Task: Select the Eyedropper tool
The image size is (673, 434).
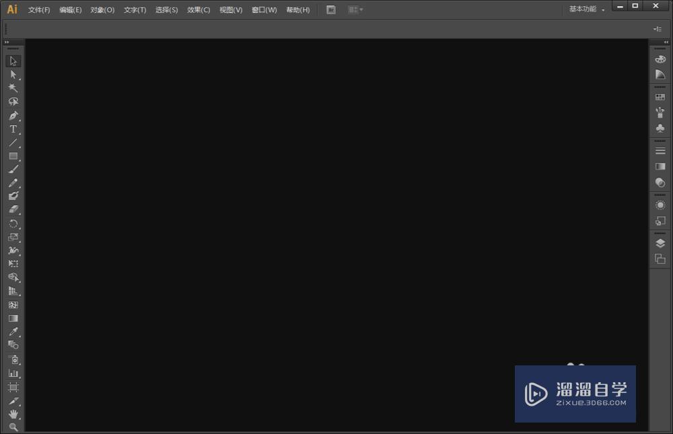Action: point(13,332)
